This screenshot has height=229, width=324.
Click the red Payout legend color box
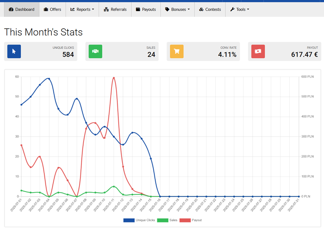[x=185, y=220]
